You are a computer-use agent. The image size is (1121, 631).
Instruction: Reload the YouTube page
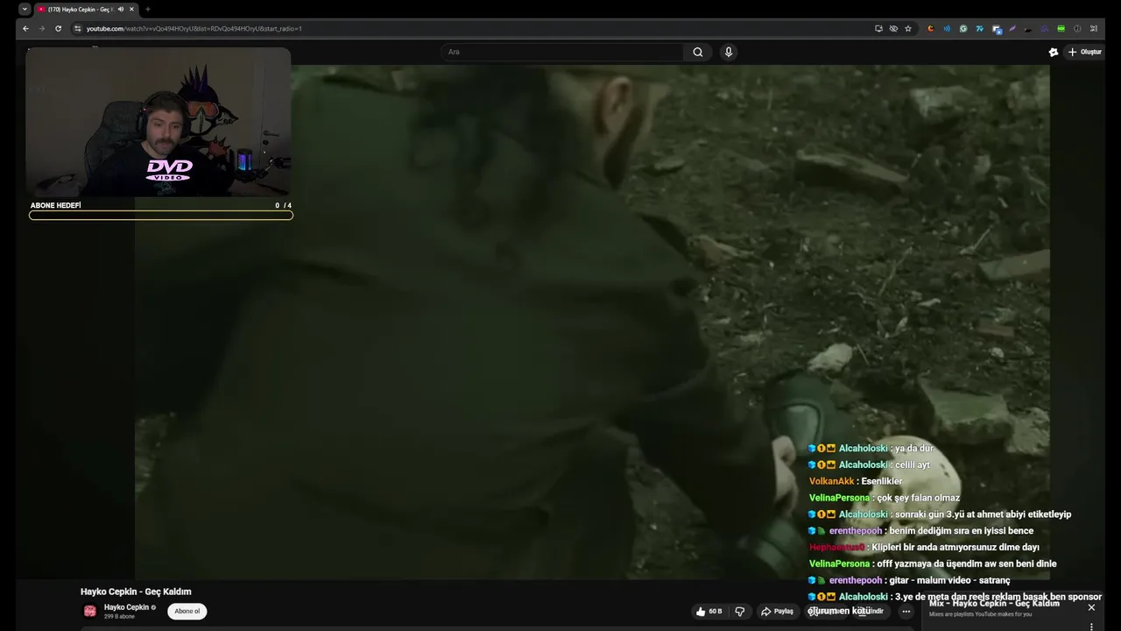[x=58, y=28]
